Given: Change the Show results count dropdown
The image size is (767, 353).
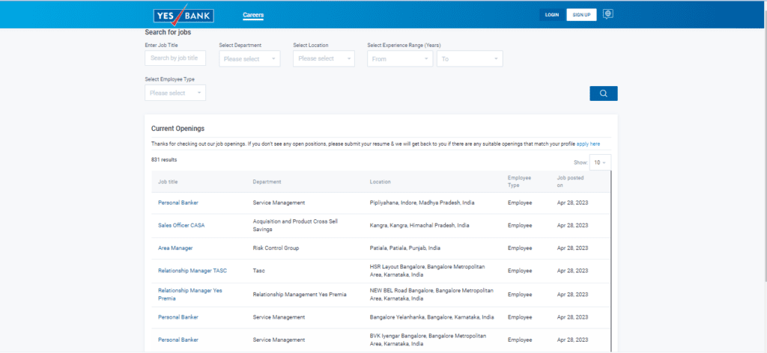Looking at the screenshot, I should [x=600, y=162].
